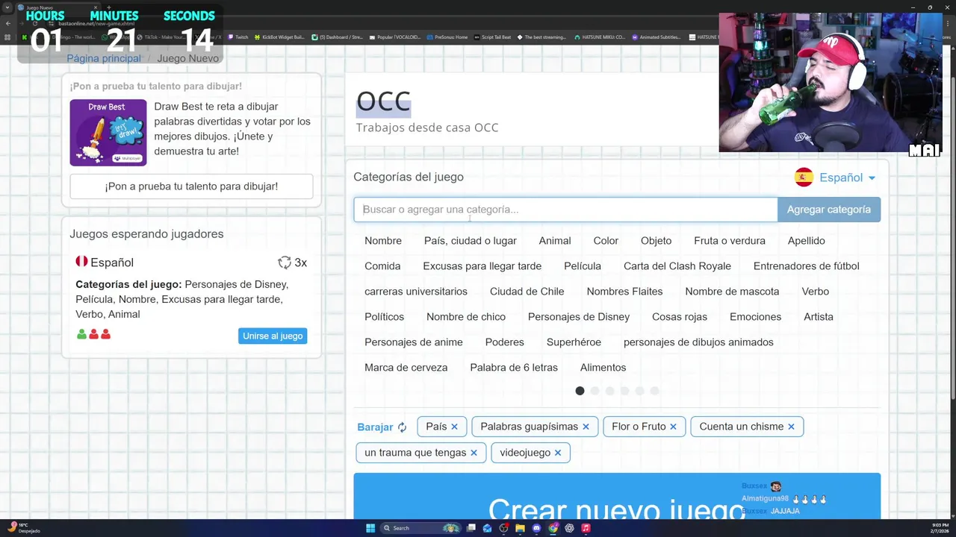Viewport: 956px width, 537px height.
Task: Open the ChatGPT taskbar icon
Action: point(569,528)
